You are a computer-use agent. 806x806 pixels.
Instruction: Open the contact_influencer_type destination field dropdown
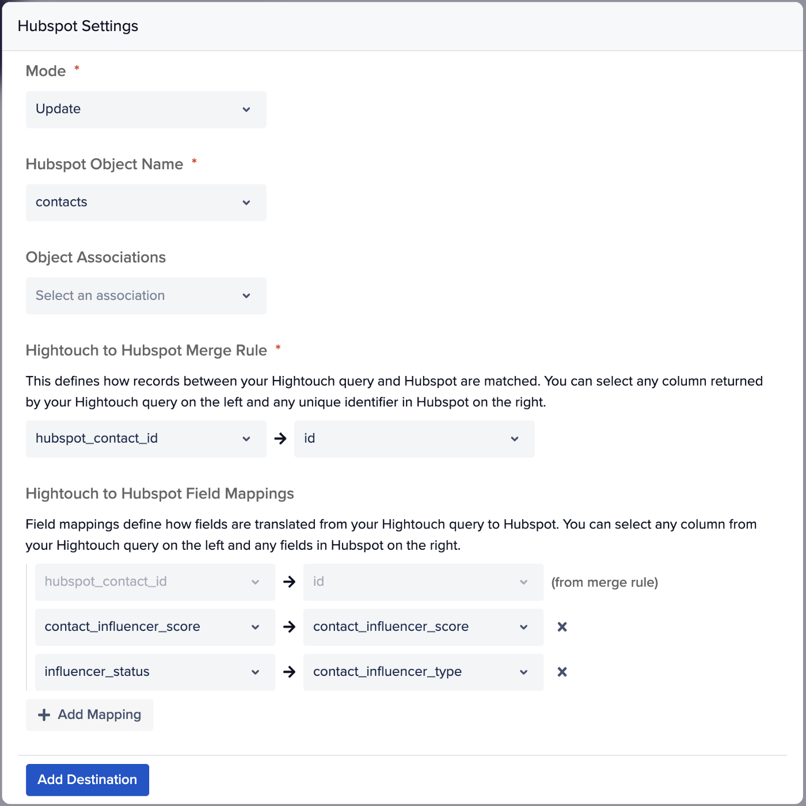tap(423, 672)
